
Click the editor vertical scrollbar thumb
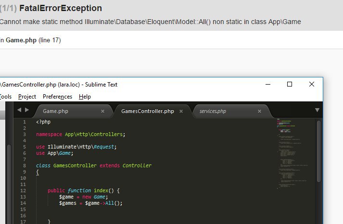(x=319, y=151)
